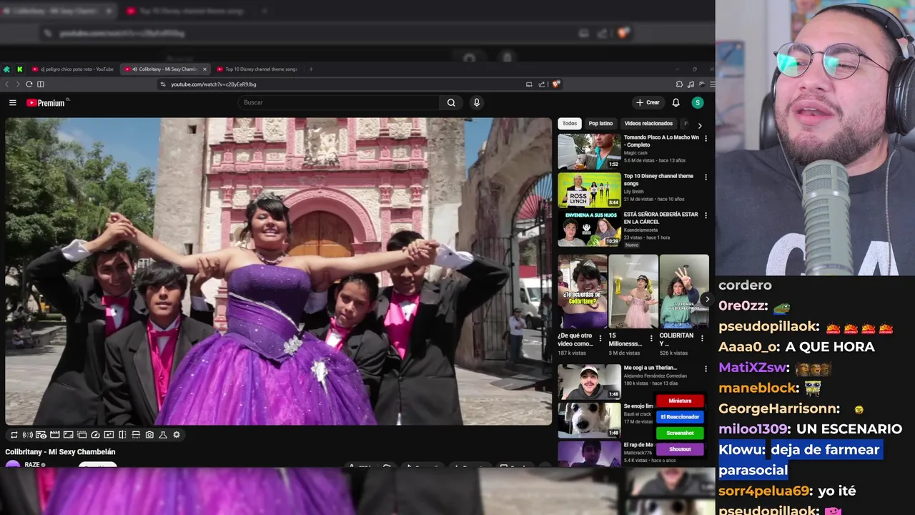Viewport: 915px width, 515px height.
Task: Open the account avatar menu
Action: coord(698,102)
